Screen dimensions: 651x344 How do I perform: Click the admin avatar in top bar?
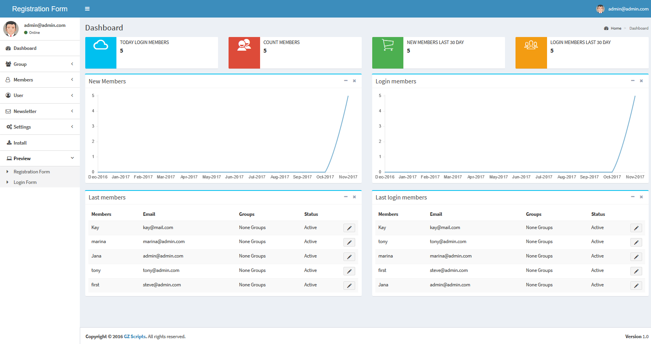click(x=600, y=9)
